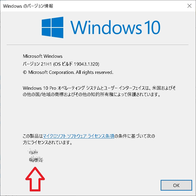This screenshot has width=196, height=196.
Task: Click the OK button
Action: click(x=176, y=185)
